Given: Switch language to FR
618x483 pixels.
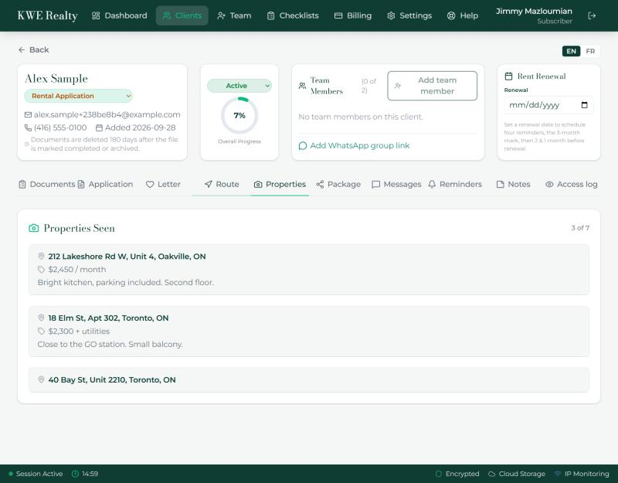Looking at the screenshot, I should [590, 51].
